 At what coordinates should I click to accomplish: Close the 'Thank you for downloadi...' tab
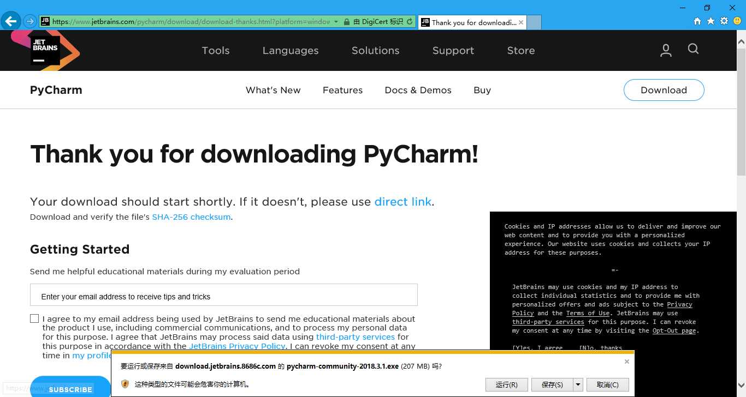[521, 22]
